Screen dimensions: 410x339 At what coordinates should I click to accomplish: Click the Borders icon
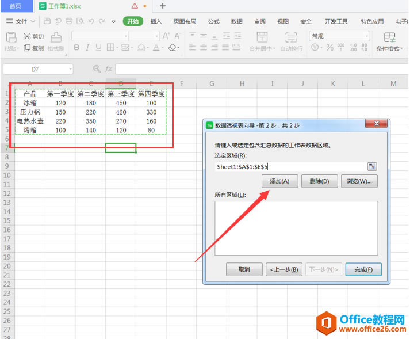click(110, 47)
